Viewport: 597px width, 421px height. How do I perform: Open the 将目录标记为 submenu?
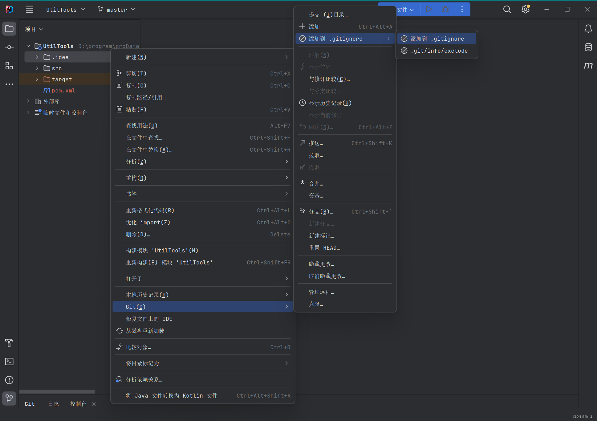[x=203, y=363]
